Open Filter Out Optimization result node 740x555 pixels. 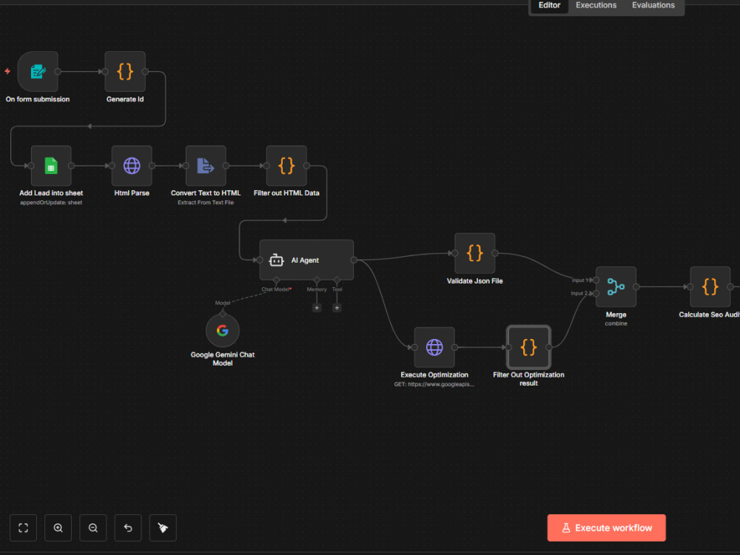tap(528, 347)
